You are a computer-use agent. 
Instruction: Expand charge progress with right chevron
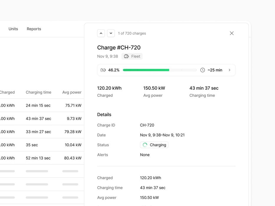pyautogui.click(x=229, y=70)
